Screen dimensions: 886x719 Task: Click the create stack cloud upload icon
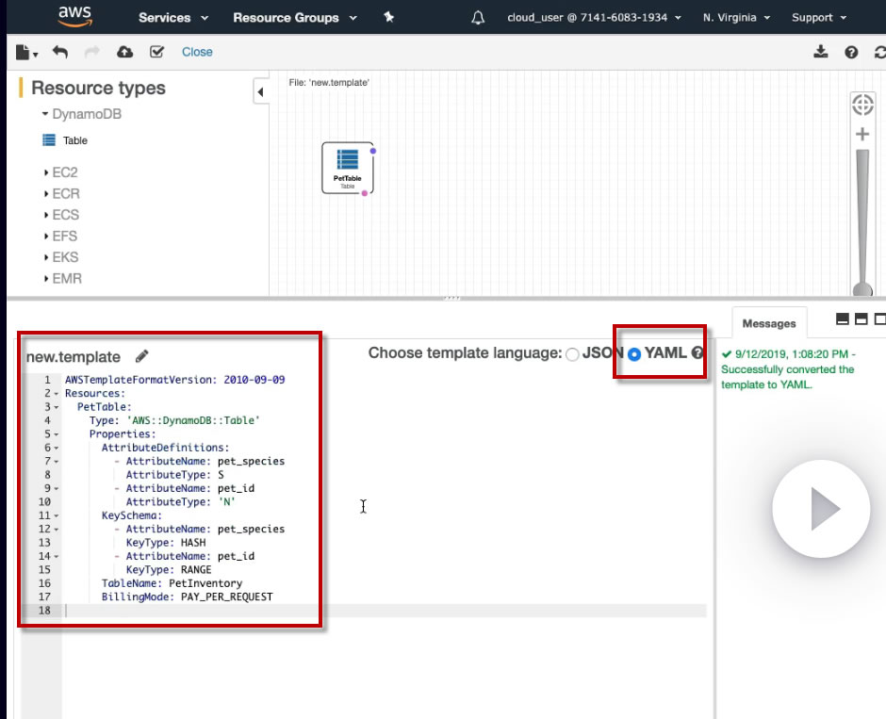pos(124,52)
